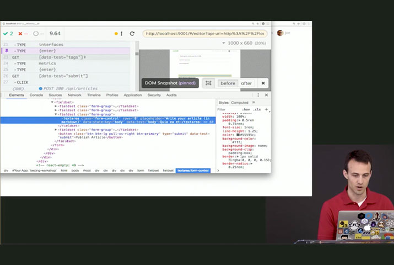Click the pin icon beside the TYPE command
The width and height of the screenshot is (394, 265).
point(7,51)
